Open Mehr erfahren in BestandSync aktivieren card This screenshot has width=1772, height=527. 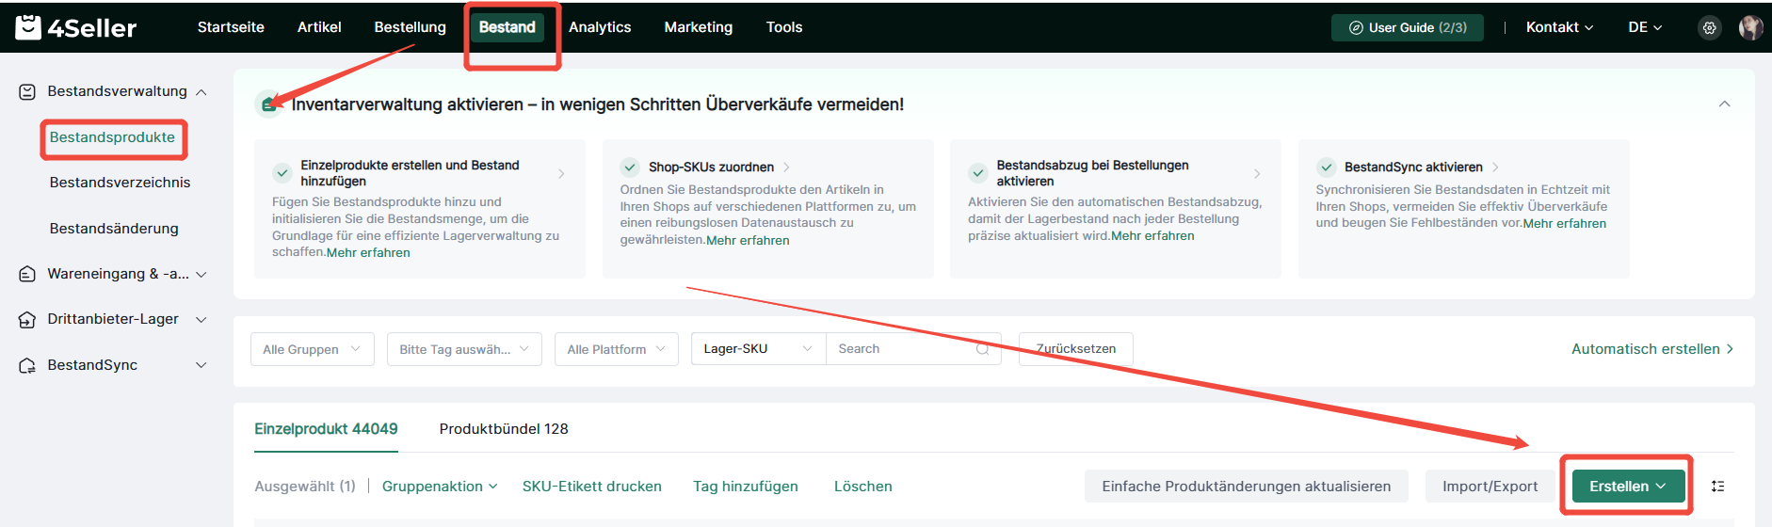pyautogui.click(x=1565, y=223)
